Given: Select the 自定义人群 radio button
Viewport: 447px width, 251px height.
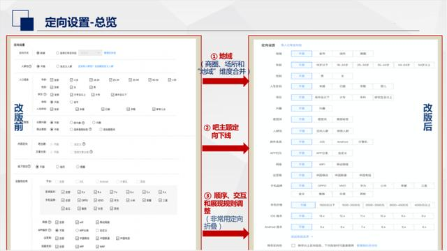Looking at the screenshot, I should 57,66.
